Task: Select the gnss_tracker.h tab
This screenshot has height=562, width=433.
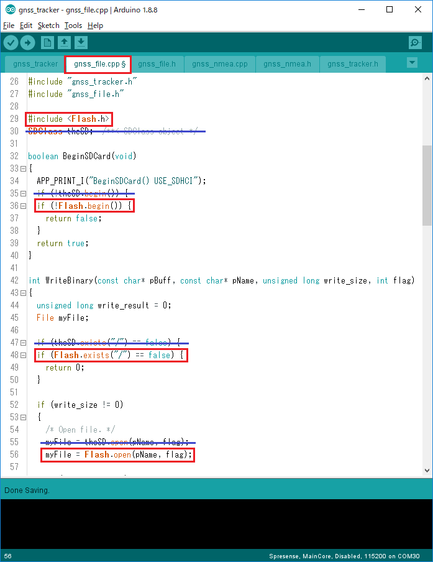Action: click(x=352, y=64)
